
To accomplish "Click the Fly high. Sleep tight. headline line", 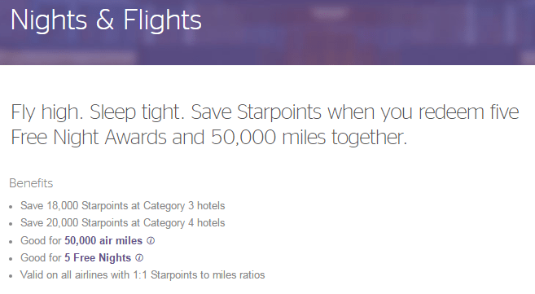I will pos(265,112).
